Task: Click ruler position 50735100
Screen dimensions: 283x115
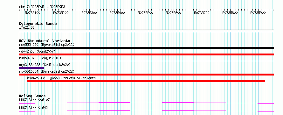Action: tap(32, 13)
